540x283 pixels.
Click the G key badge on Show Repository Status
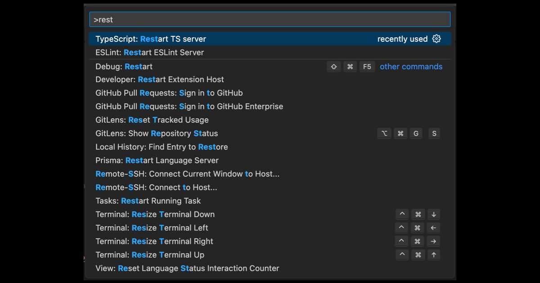(416, 133)
